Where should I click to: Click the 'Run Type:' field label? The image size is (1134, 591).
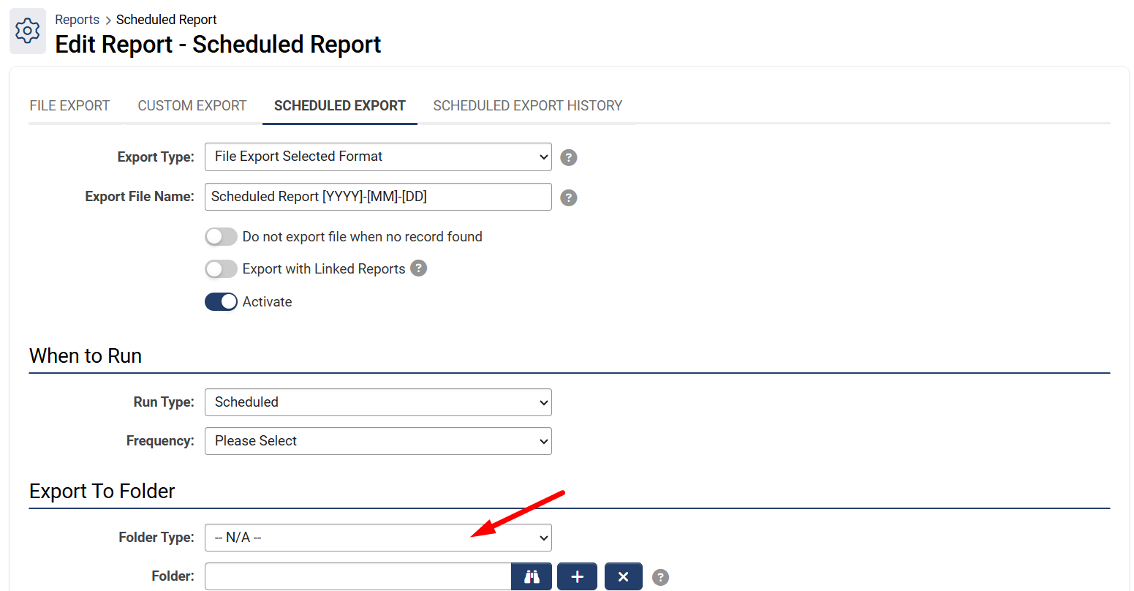point(164,402)
